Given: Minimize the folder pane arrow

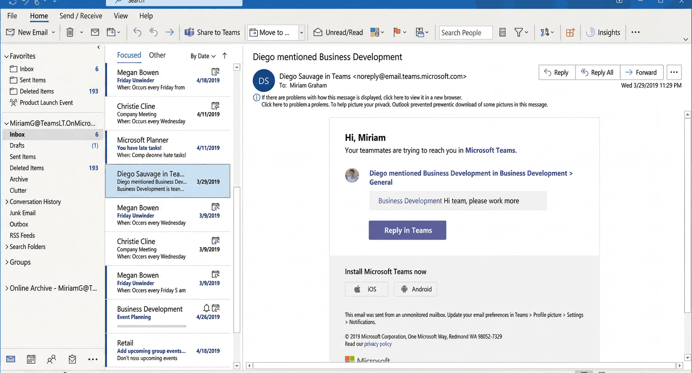Looking at the screenshot, I should (x=99, y=47).
